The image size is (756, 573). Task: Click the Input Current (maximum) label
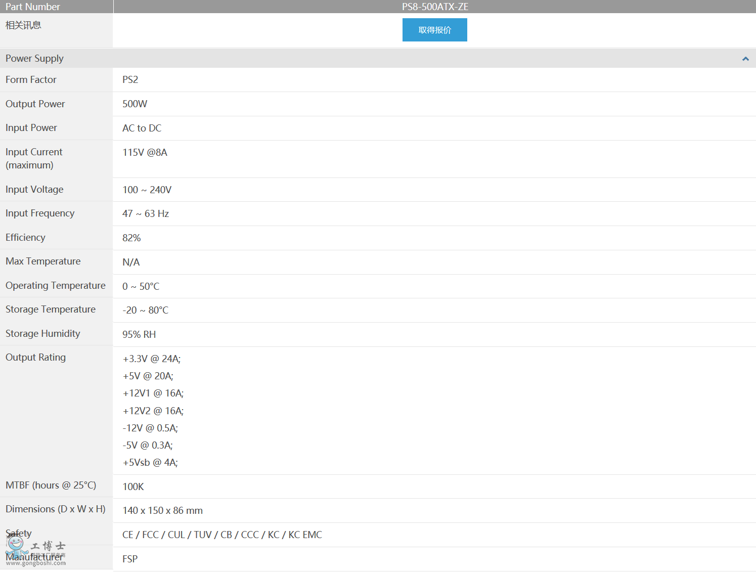[x=34, y=158]
